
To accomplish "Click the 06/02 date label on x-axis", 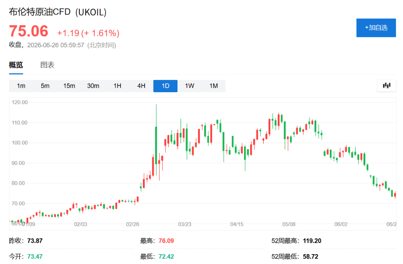I will (341, 224).
